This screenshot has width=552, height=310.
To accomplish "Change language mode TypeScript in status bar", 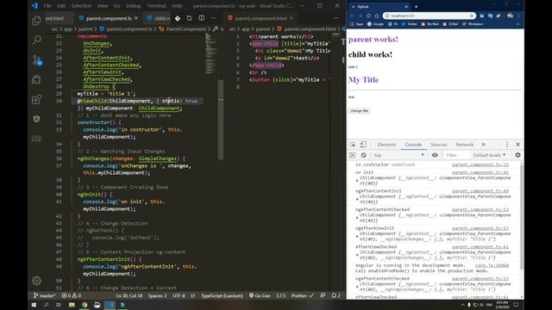I will (222, 295).
